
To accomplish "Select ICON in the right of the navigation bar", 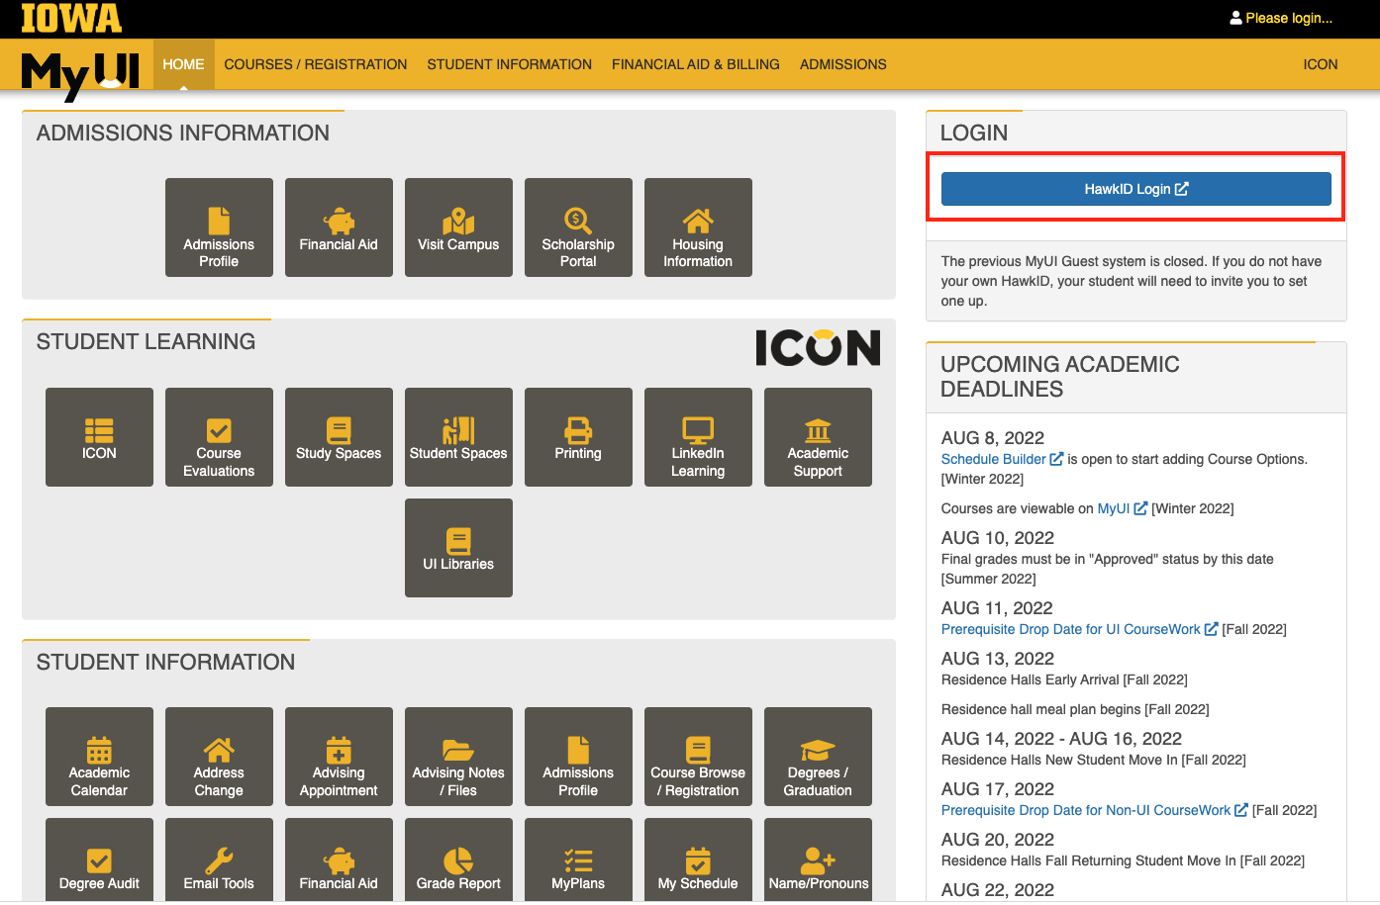I will click(1321, 64).
